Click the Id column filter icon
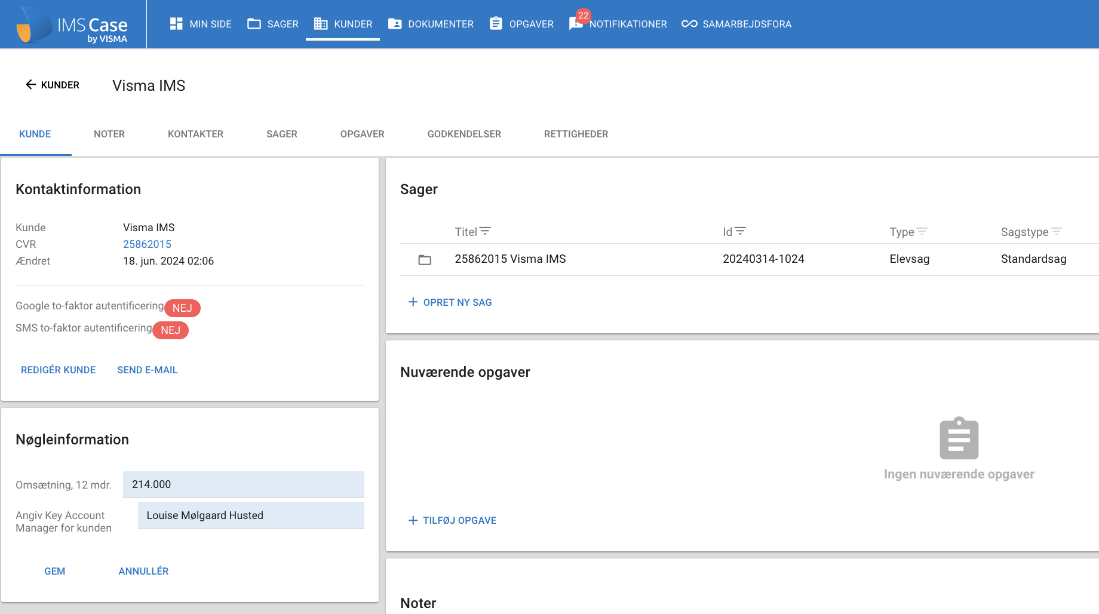1099x614 pixels. tap(740, 231)
